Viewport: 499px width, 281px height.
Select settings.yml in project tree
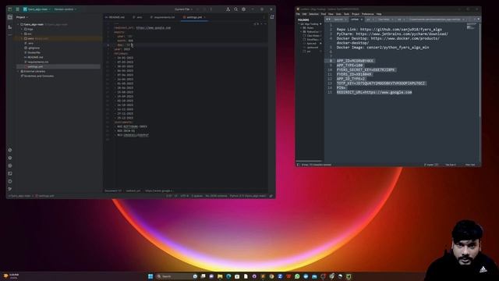point(34,66)
